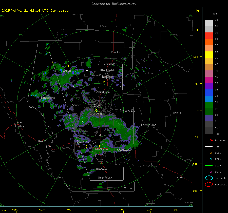Click the current legend label
This screenshot has width=228, height=213.
(220, 178)
